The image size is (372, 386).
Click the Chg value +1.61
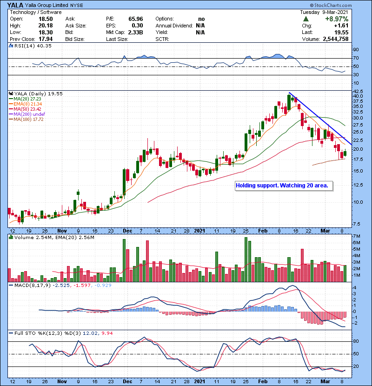coord(341,26)
